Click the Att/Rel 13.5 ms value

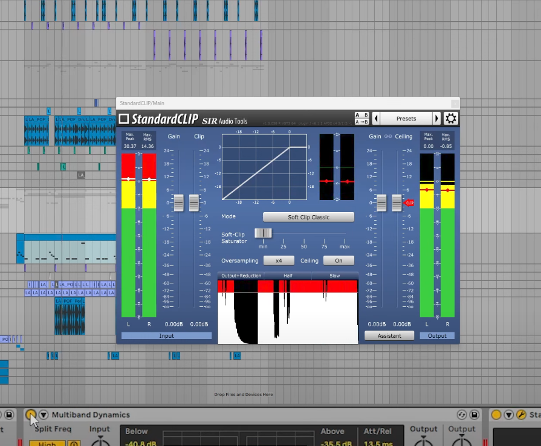tap(378, 444)
